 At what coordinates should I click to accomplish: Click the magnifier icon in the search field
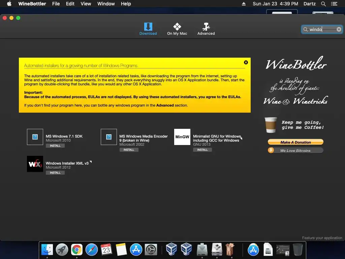point(305,29)
